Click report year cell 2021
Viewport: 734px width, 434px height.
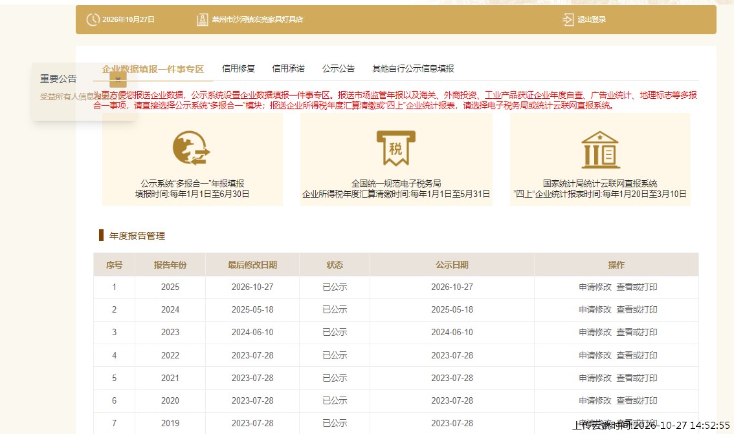[x=170, y=378]
